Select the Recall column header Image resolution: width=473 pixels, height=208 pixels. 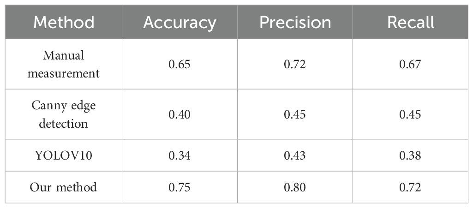[411, 22]
